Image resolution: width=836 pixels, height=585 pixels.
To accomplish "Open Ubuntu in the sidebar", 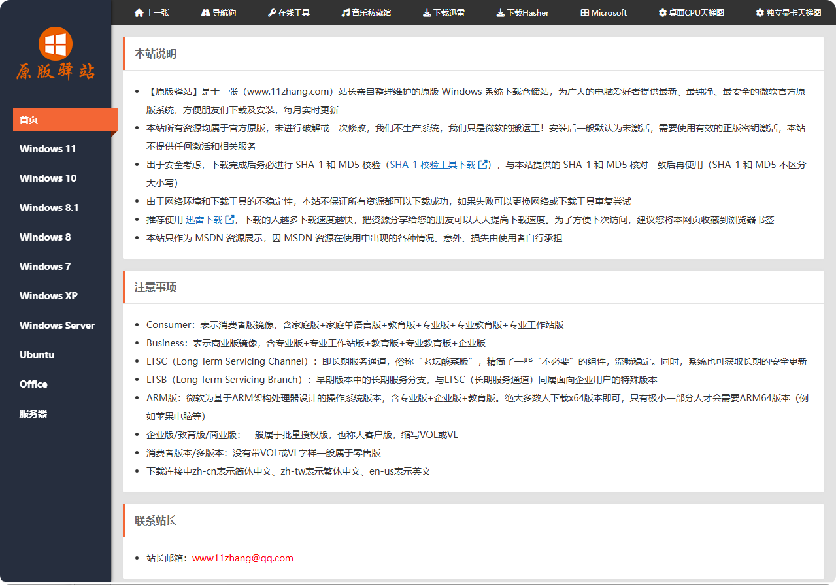I will click(x=37, y=355).
